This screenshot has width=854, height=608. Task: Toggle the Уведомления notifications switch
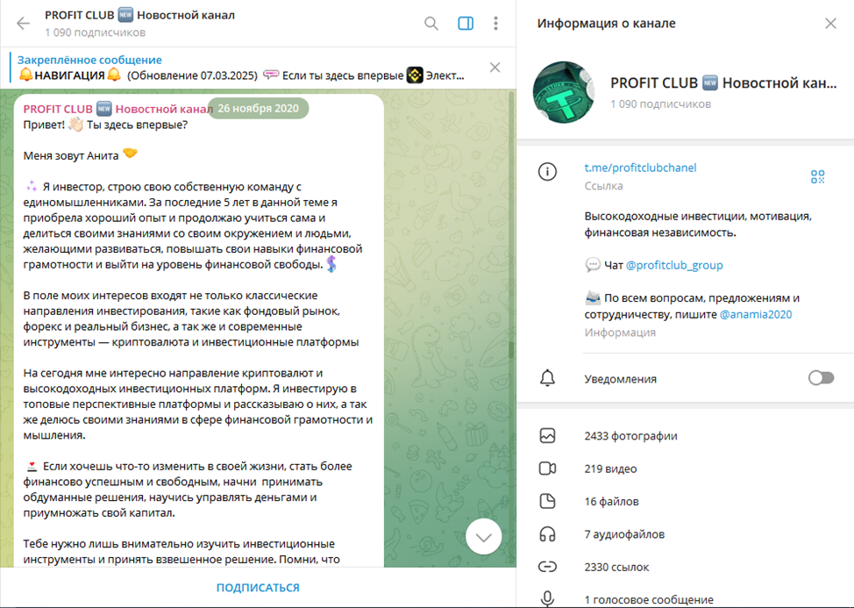821,378
